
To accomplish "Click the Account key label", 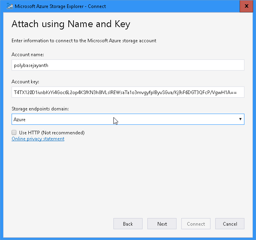I will pos(25,82).
